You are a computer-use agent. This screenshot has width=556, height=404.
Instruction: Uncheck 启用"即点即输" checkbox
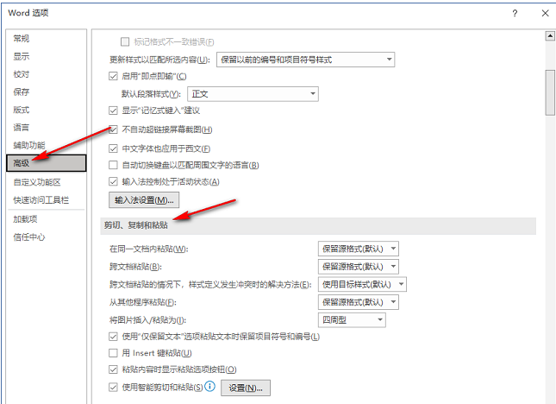point(113,76)
